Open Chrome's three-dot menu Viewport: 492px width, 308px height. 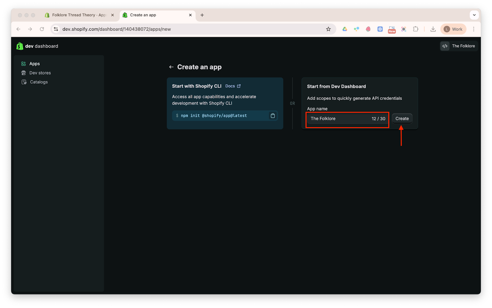[474, 29]
